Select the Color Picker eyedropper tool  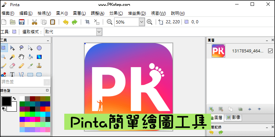pyautogui.click(x=30, y=66)
